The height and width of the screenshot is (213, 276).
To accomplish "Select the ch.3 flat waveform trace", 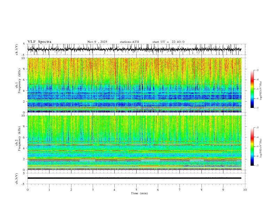I will coord(134,178).
